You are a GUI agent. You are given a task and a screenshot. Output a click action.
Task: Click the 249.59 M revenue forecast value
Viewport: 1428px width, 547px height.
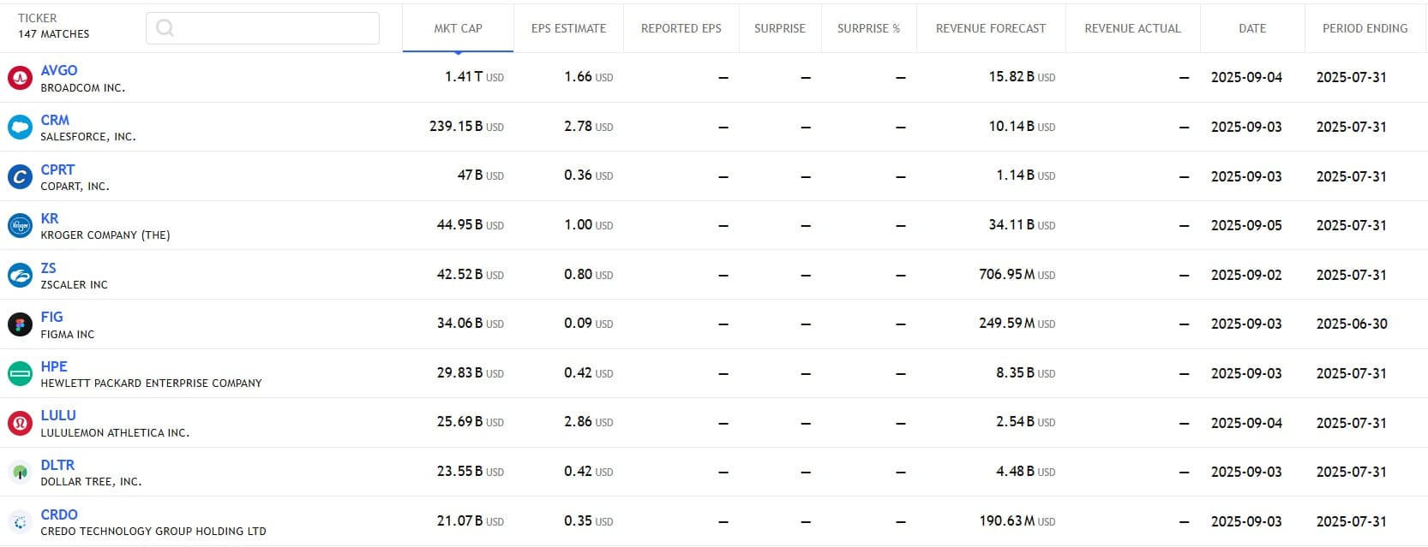(1017, 324)
